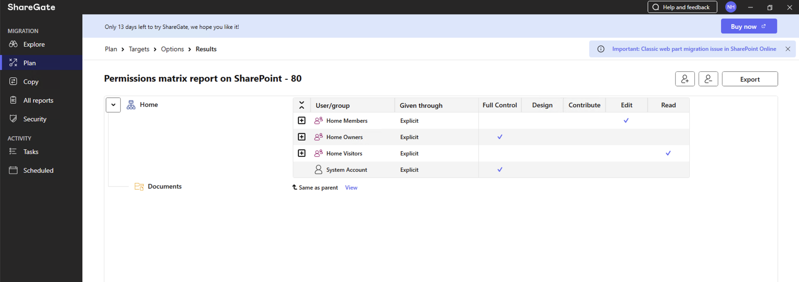This screenshot has height=282, width=799.
Task: Click the info icon in the notice banner
Action: (601, 49)
